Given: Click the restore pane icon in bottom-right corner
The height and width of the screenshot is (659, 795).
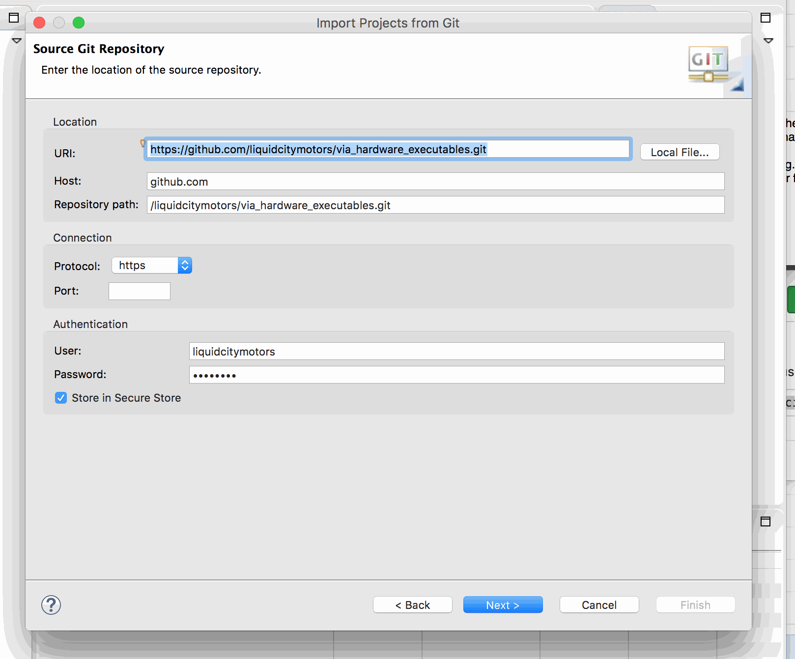Looking at the screenshot, I should pos(766,522).
